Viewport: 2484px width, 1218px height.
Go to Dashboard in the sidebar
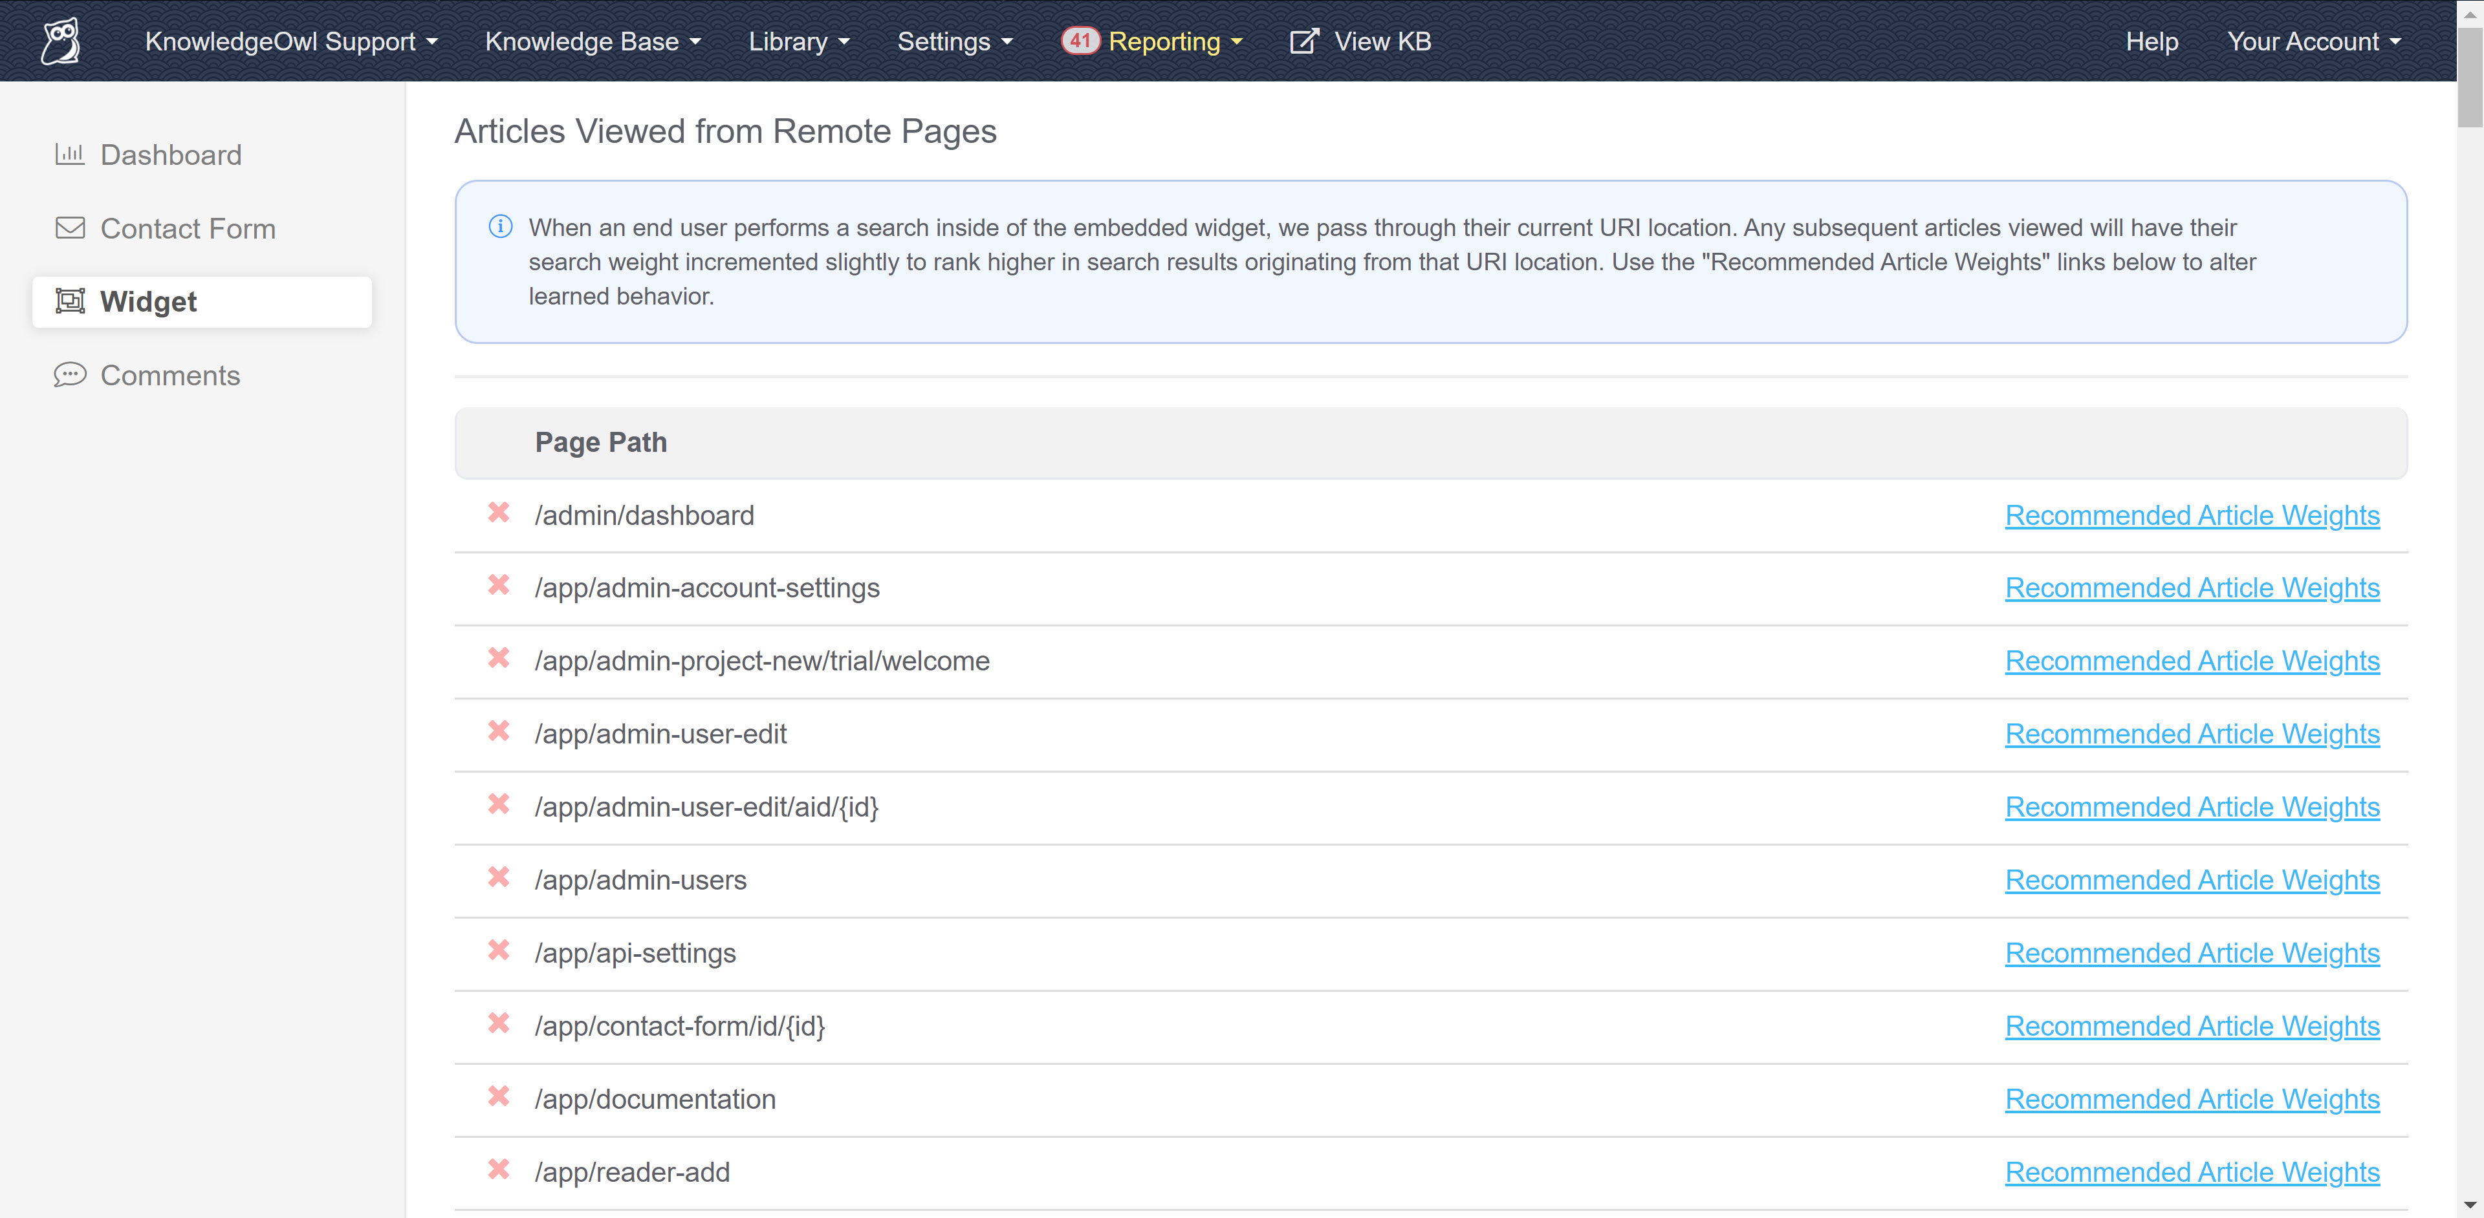coord(171,155)
